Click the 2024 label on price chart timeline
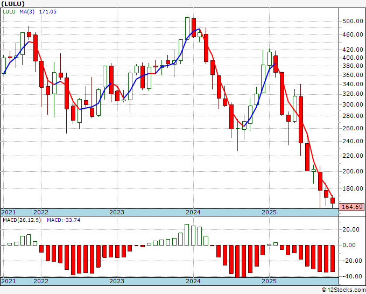 click(193, 212)
